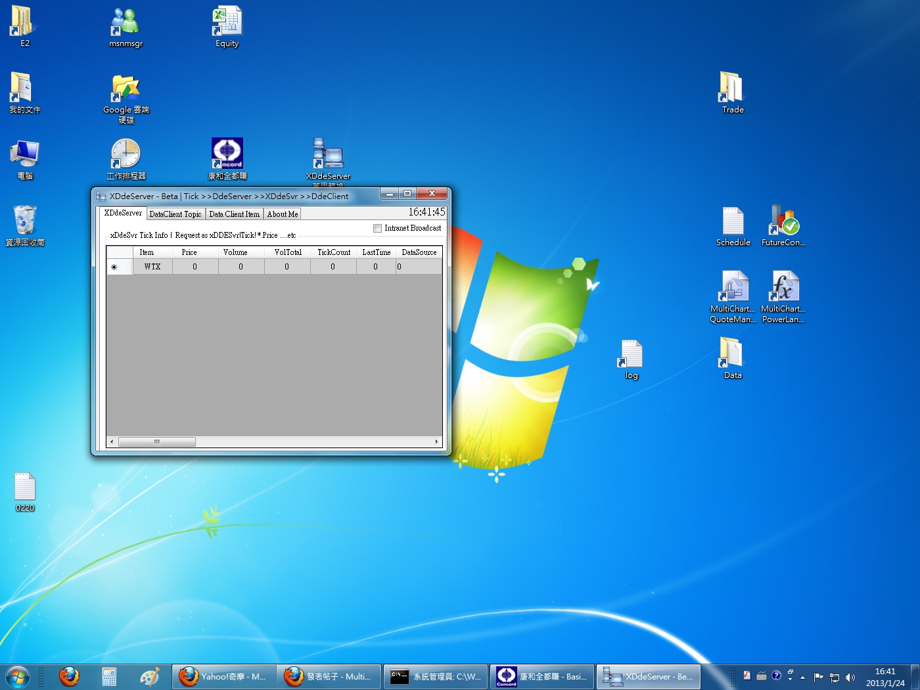
Task: Enable the Intranet Broadcast checkbox
Action: tap(377, 228)
